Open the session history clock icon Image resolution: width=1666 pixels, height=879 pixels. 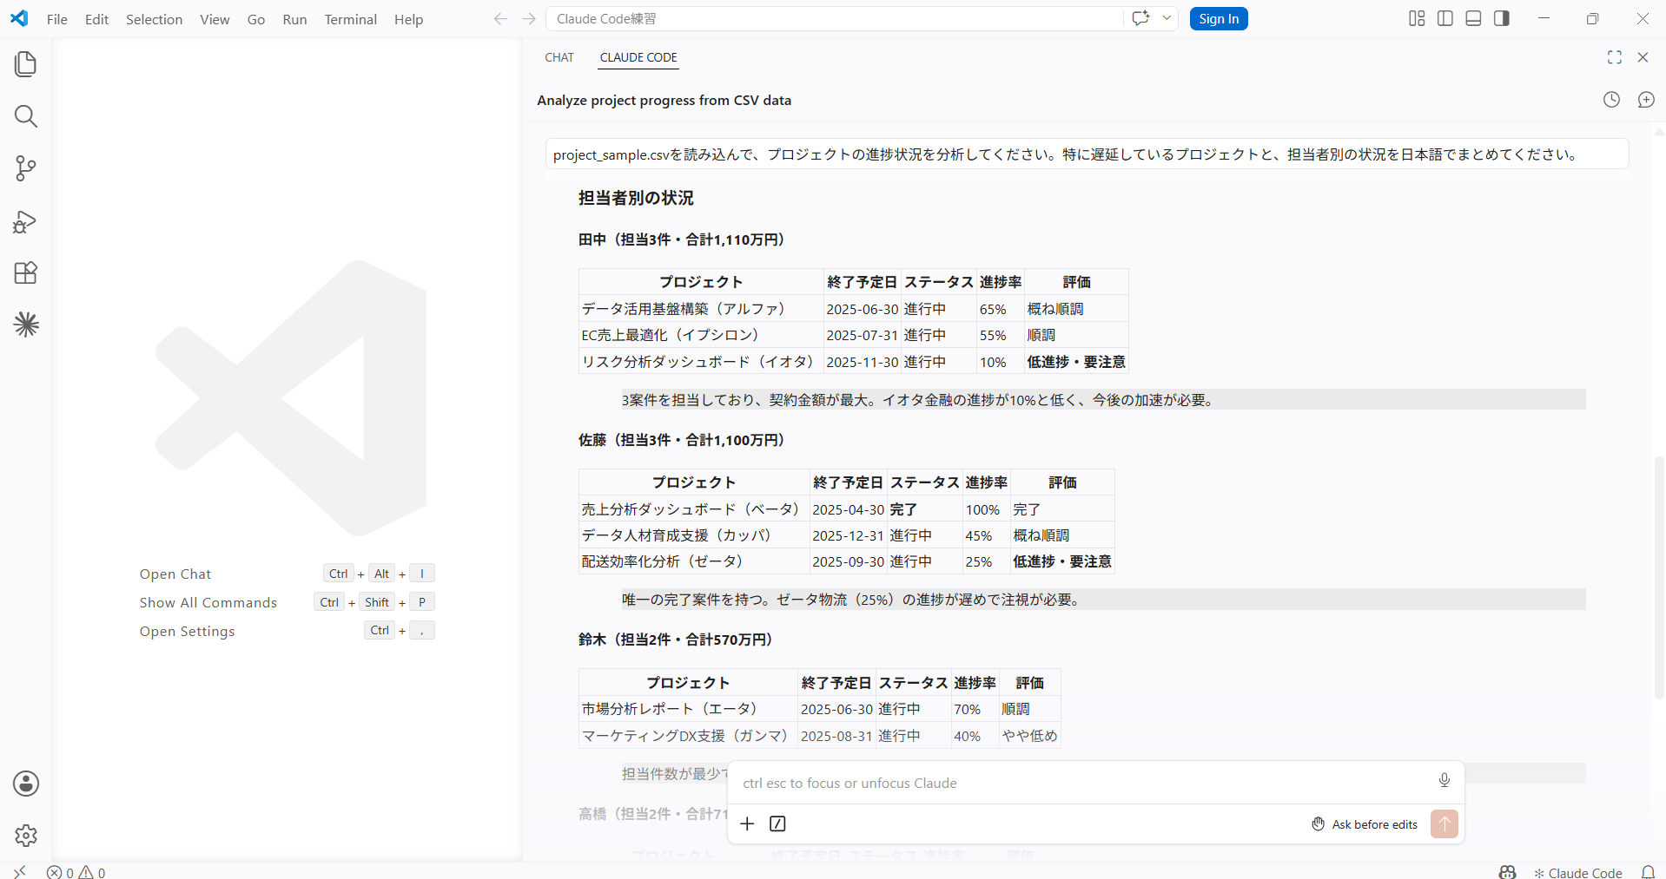(1611, 100)
